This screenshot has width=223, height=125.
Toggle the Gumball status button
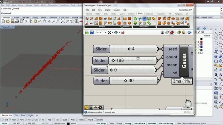coord(152,124)
